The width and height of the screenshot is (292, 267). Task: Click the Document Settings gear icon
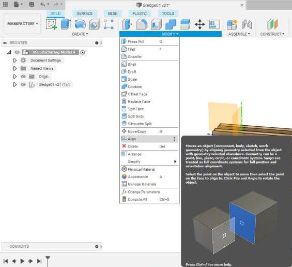[23, 60]
